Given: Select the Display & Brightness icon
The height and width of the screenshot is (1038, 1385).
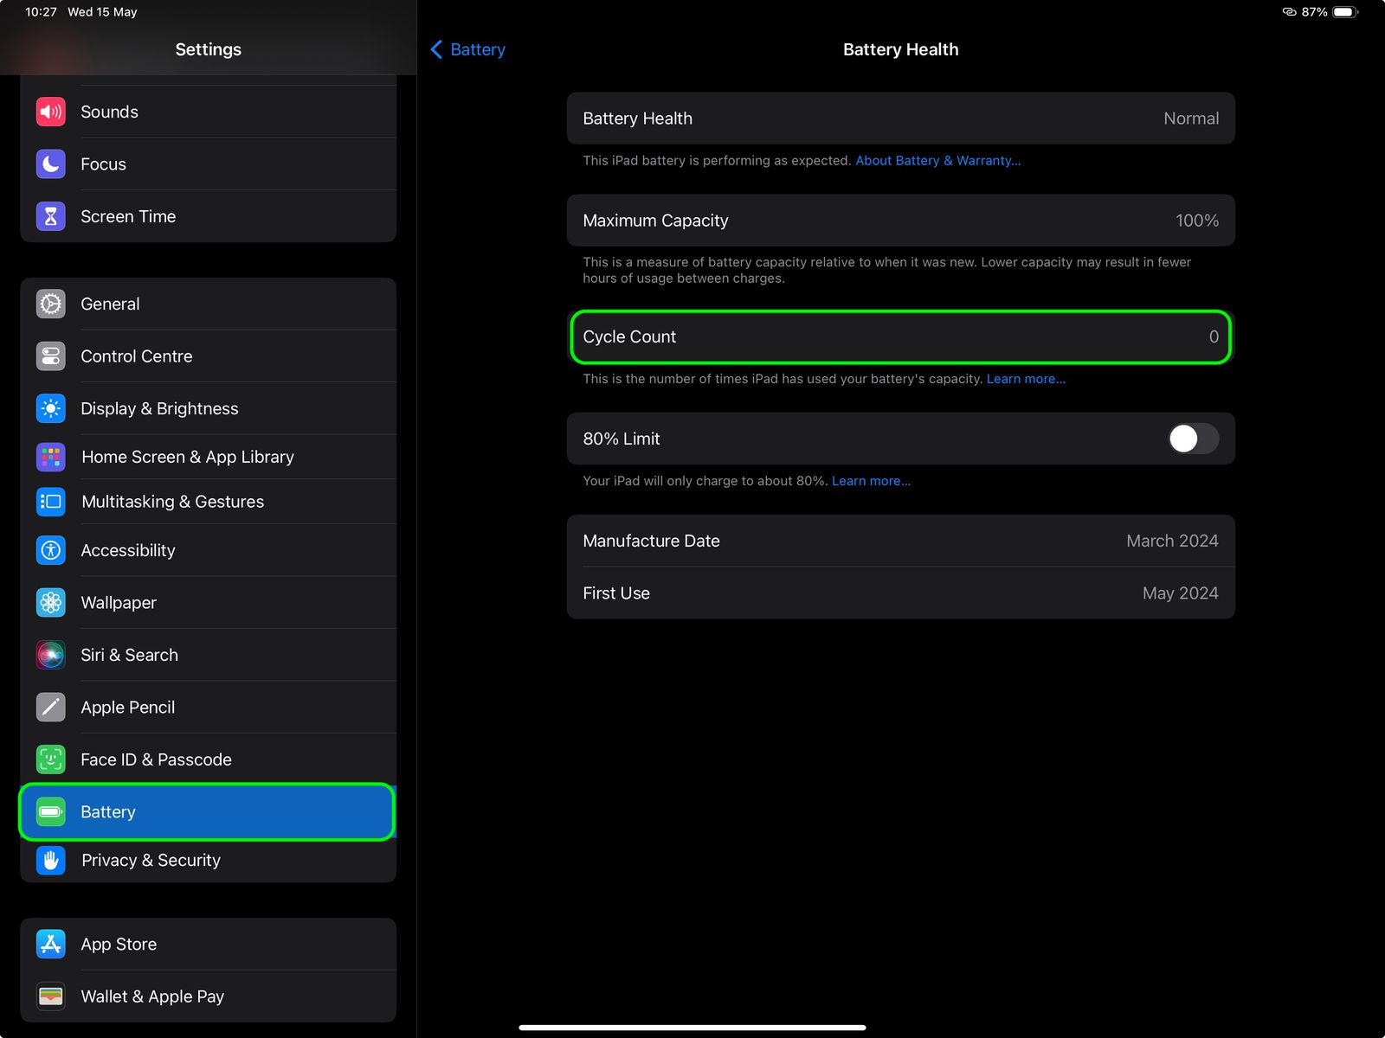Looking at the screenshot, I should pos(50,408).
